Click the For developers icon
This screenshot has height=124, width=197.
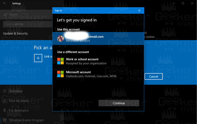point(5,110)
